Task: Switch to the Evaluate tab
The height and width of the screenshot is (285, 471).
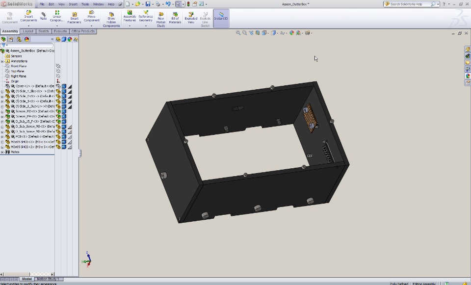Action: [60, 31]
